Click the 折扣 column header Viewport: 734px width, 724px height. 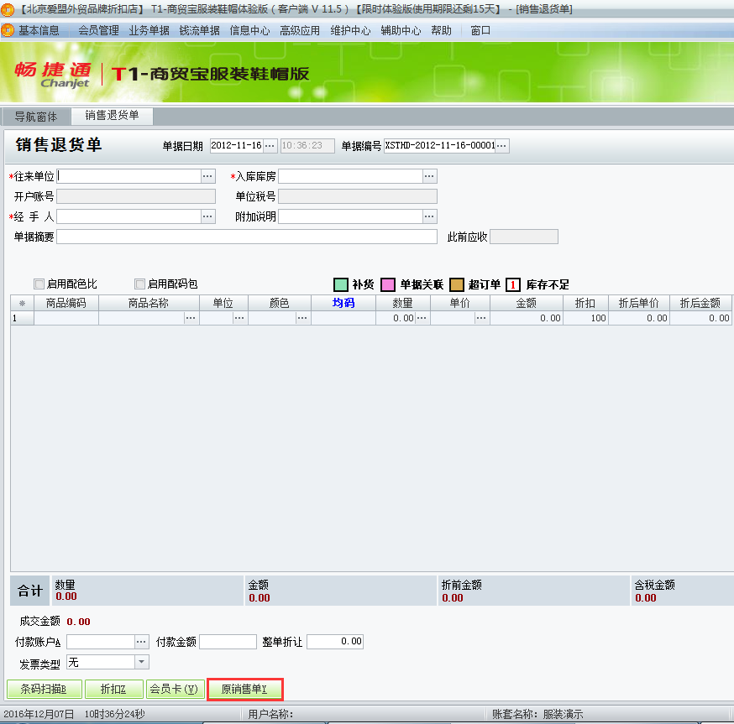(585, 303)
